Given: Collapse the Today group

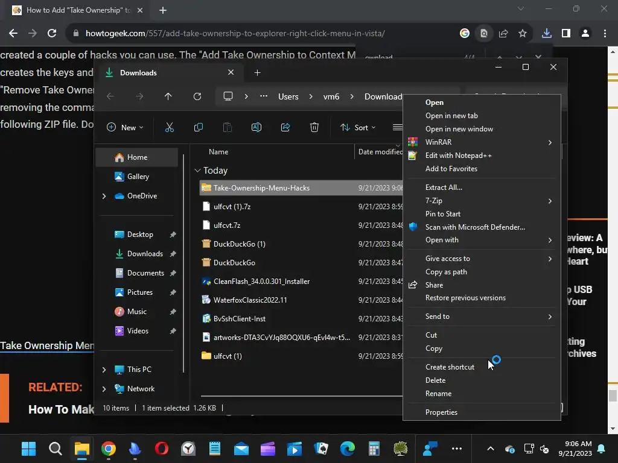Looking at the screenshot, I should click(197, 171).
